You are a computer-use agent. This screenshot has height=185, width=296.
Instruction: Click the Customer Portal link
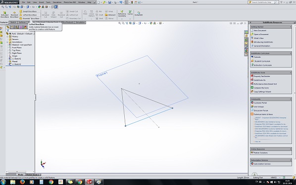point(260,103)
